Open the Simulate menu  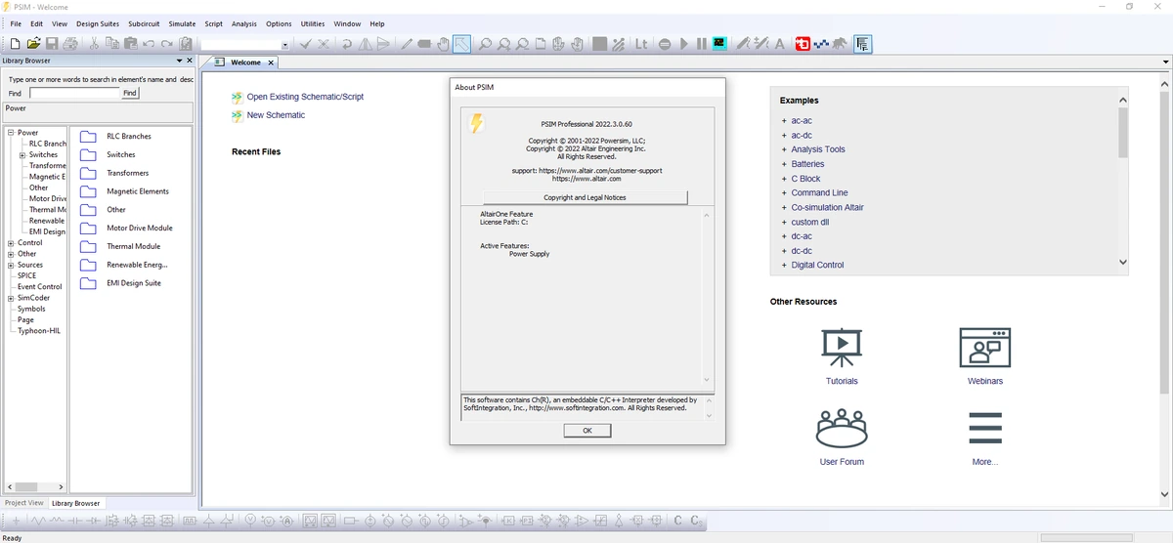[182, 23]
